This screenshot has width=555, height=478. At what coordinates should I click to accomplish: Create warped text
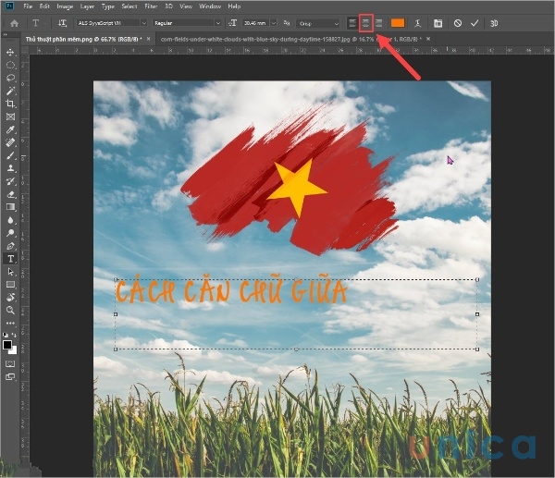418,23
